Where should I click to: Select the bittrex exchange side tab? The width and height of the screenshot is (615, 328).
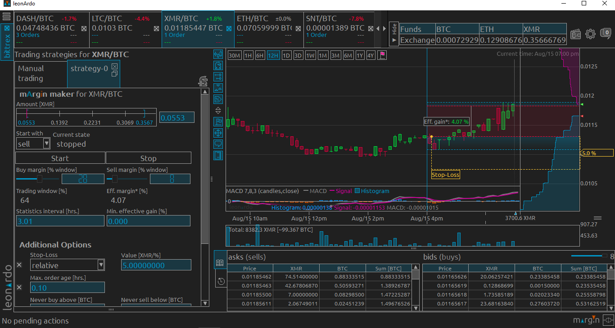pyautogui.click(x=7, y=41)
